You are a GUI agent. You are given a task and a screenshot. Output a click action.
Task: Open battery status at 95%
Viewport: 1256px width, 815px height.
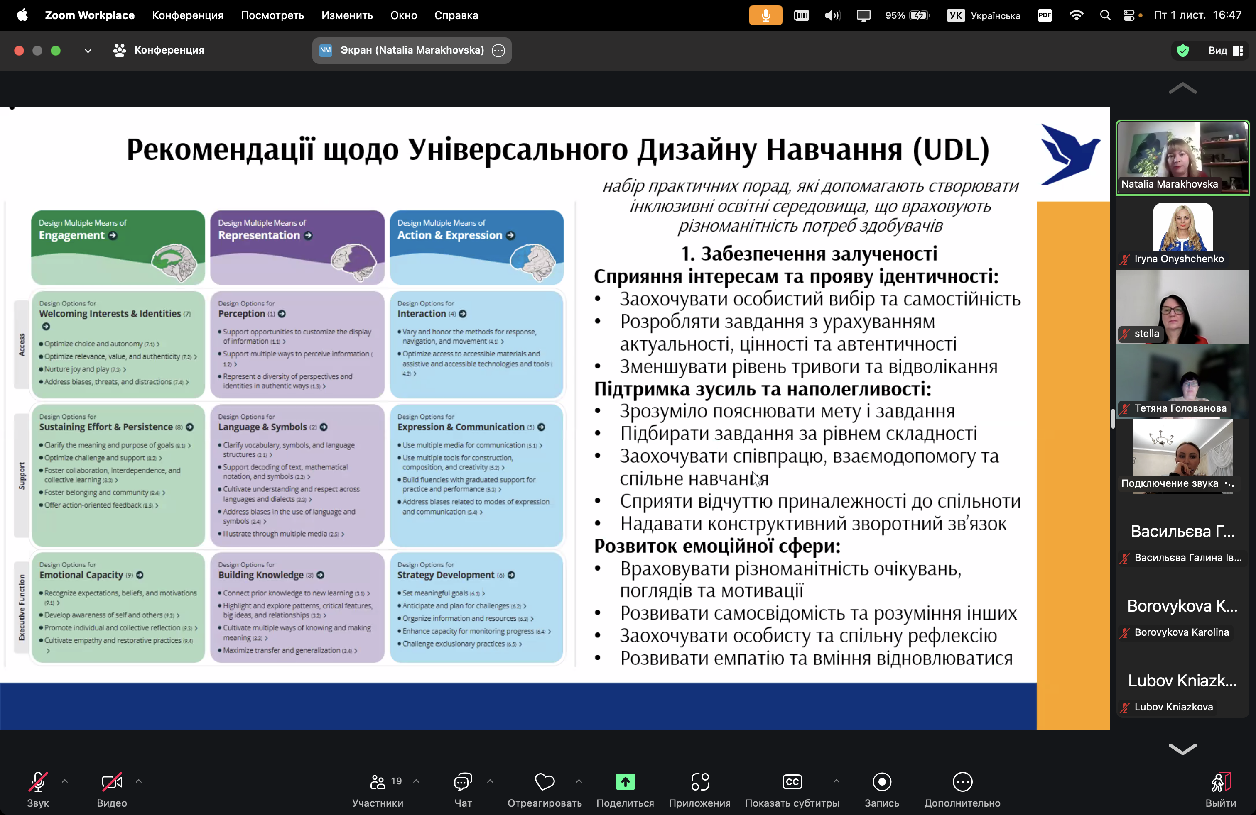point(907,15)
